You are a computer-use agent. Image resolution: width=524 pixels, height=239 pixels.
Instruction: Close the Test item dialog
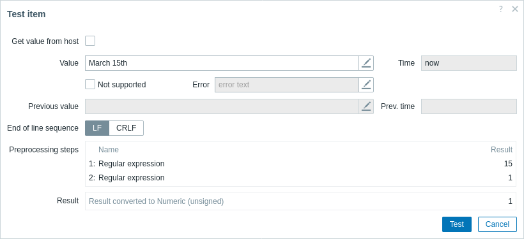click(515, 10)
